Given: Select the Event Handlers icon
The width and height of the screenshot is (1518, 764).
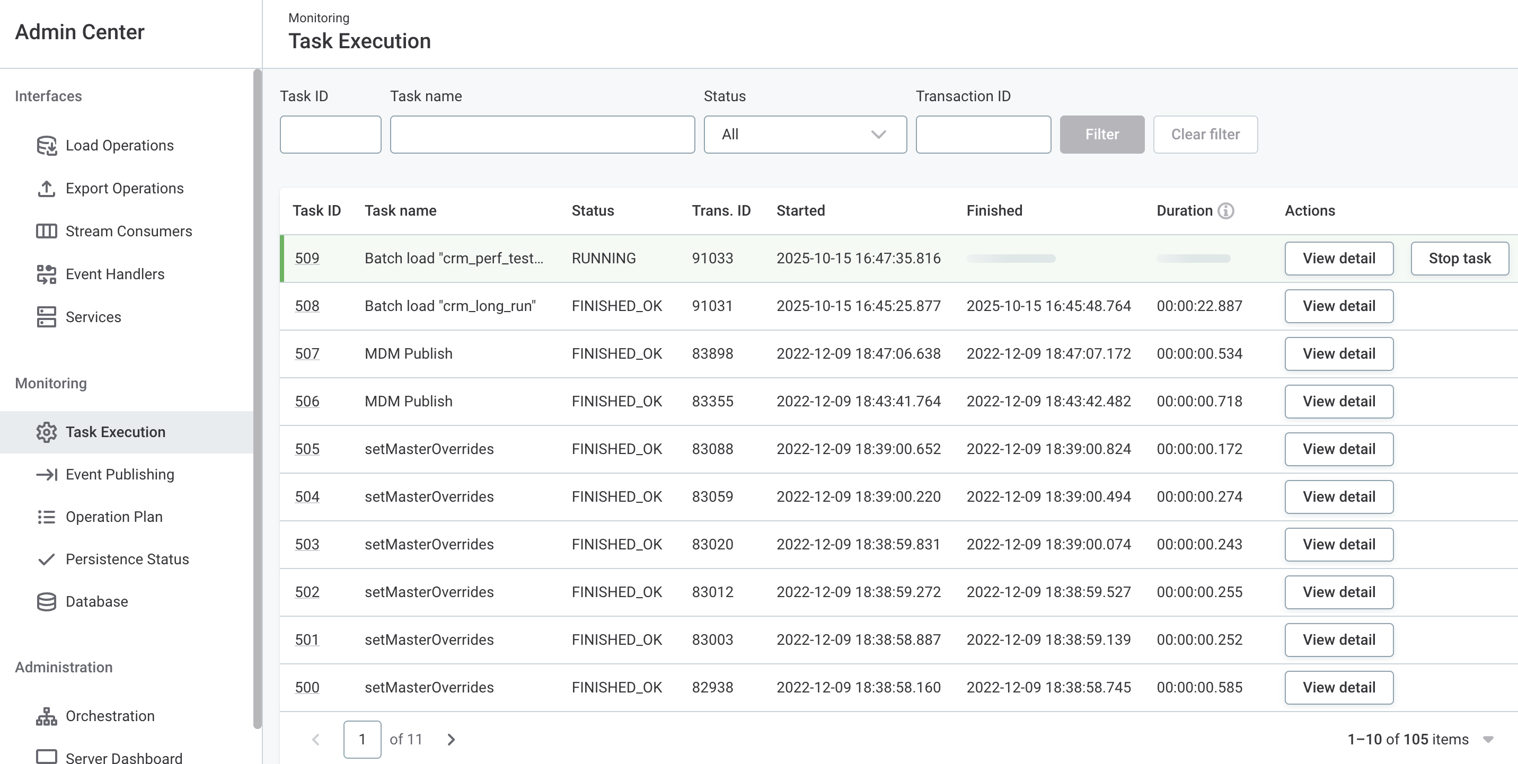Looking at the screenshot, I should (47, 274).
